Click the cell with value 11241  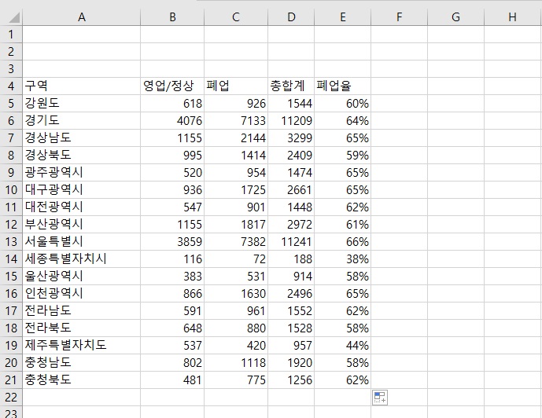point(291,242)
